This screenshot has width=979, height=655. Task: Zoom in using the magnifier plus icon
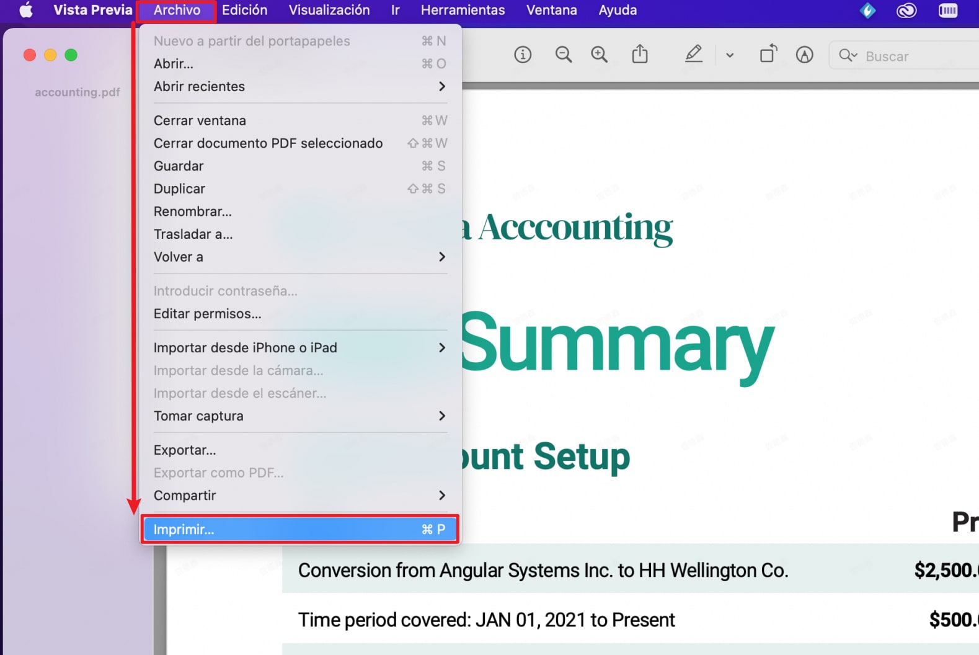(599, 55)
